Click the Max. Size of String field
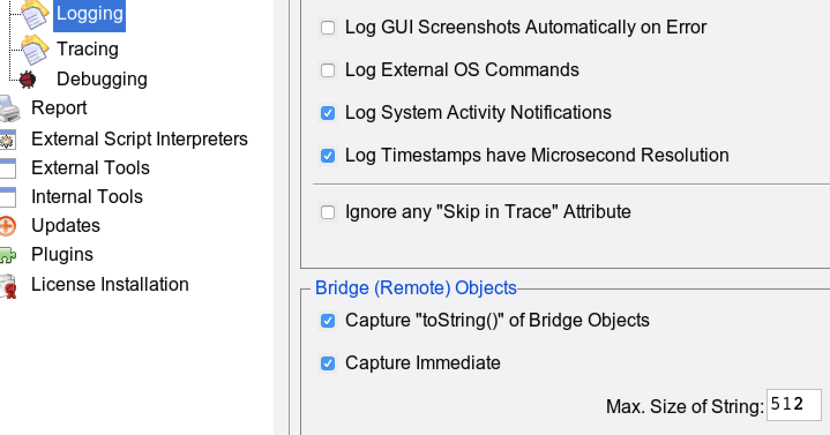The image size is (830, 435). (x=794, y=405)
